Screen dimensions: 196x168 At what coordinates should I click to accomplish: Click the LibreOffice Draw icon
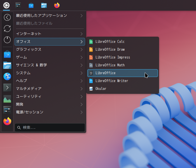coord(91,50)
